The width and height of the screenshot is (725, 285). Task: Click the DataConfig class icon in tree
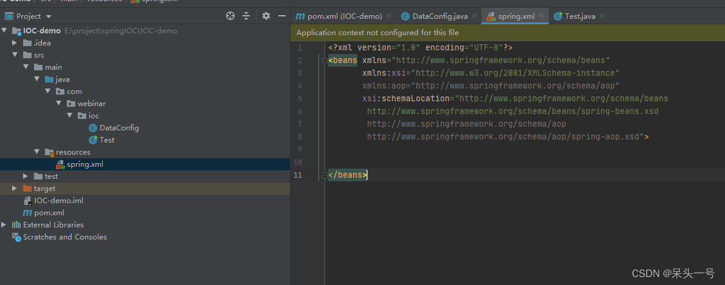click(93, 128)
